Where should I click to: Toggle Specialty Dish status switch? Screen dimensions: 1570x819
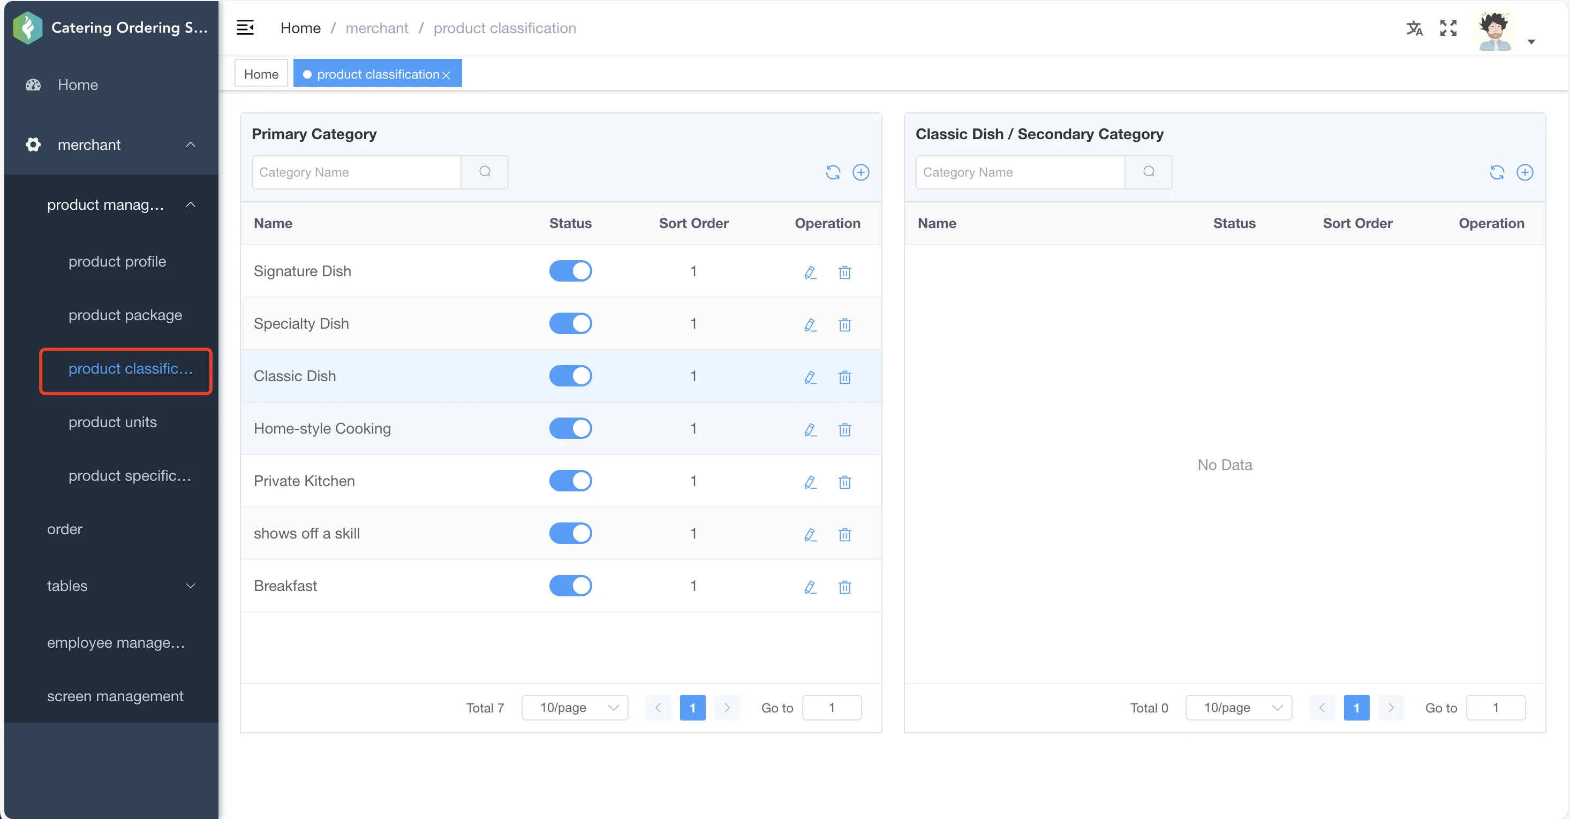click(570, 323)
